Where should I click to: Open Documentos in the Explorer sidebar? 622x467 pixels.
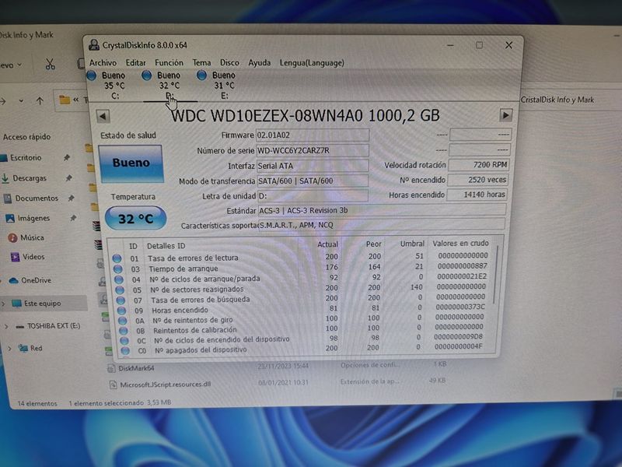point(36,198)
